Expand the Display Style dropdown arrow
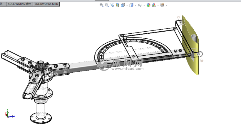The image size is (241, 130). (x=135, y=5)
